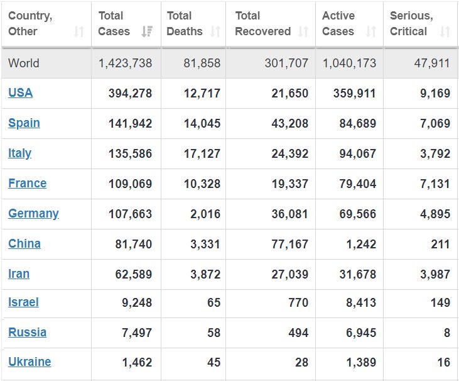The width and height of the screenshot is (459, 381).
Task: Click sort icon beside Total Cases header
Action: tap(147, 31)
